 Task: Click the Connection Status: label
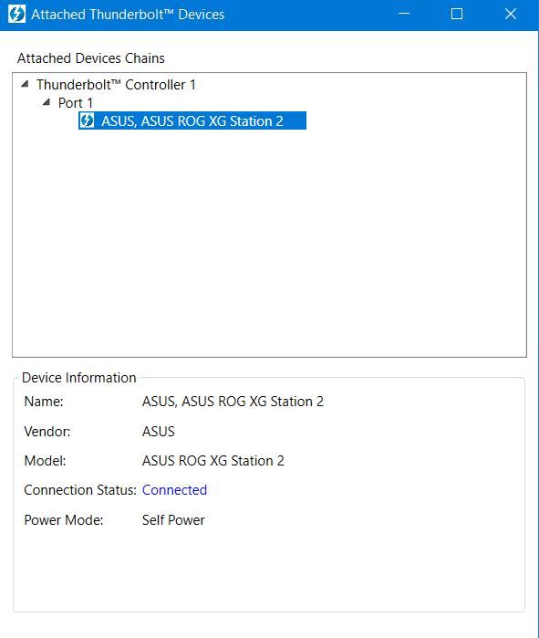pyautogui.click(x=80, y=490)
